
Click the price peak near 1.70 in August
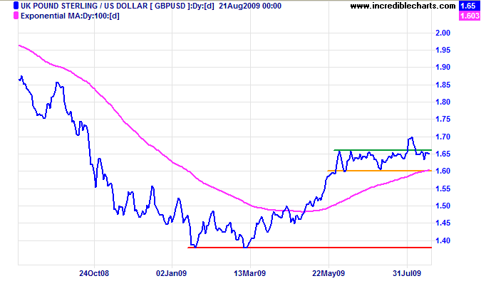tap(411, 138)
